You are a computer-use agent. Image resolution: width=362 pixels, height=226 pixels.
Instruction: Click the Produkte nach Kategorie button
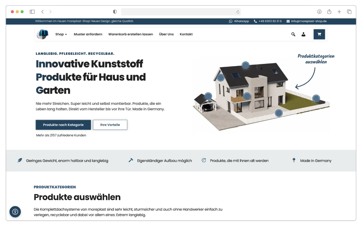[x=63, y=125]
